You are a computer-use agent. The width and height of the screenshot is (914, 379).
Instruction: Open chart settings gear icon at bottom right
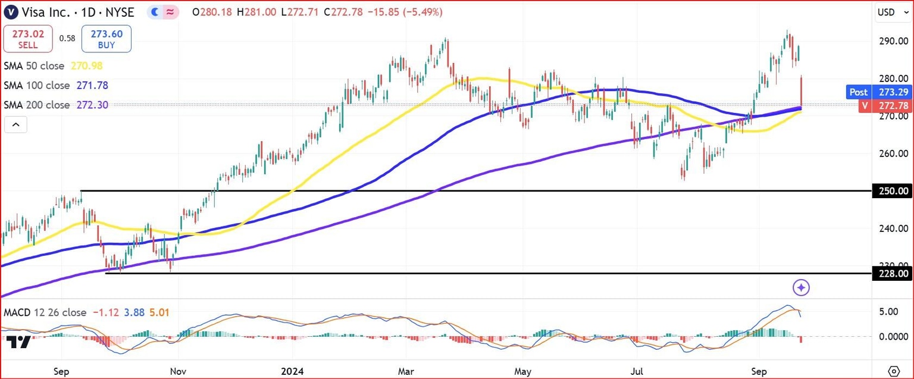point(893,371)
